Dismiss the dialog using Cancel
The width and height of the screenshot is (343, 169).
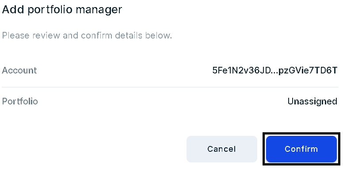pos(221,149)
